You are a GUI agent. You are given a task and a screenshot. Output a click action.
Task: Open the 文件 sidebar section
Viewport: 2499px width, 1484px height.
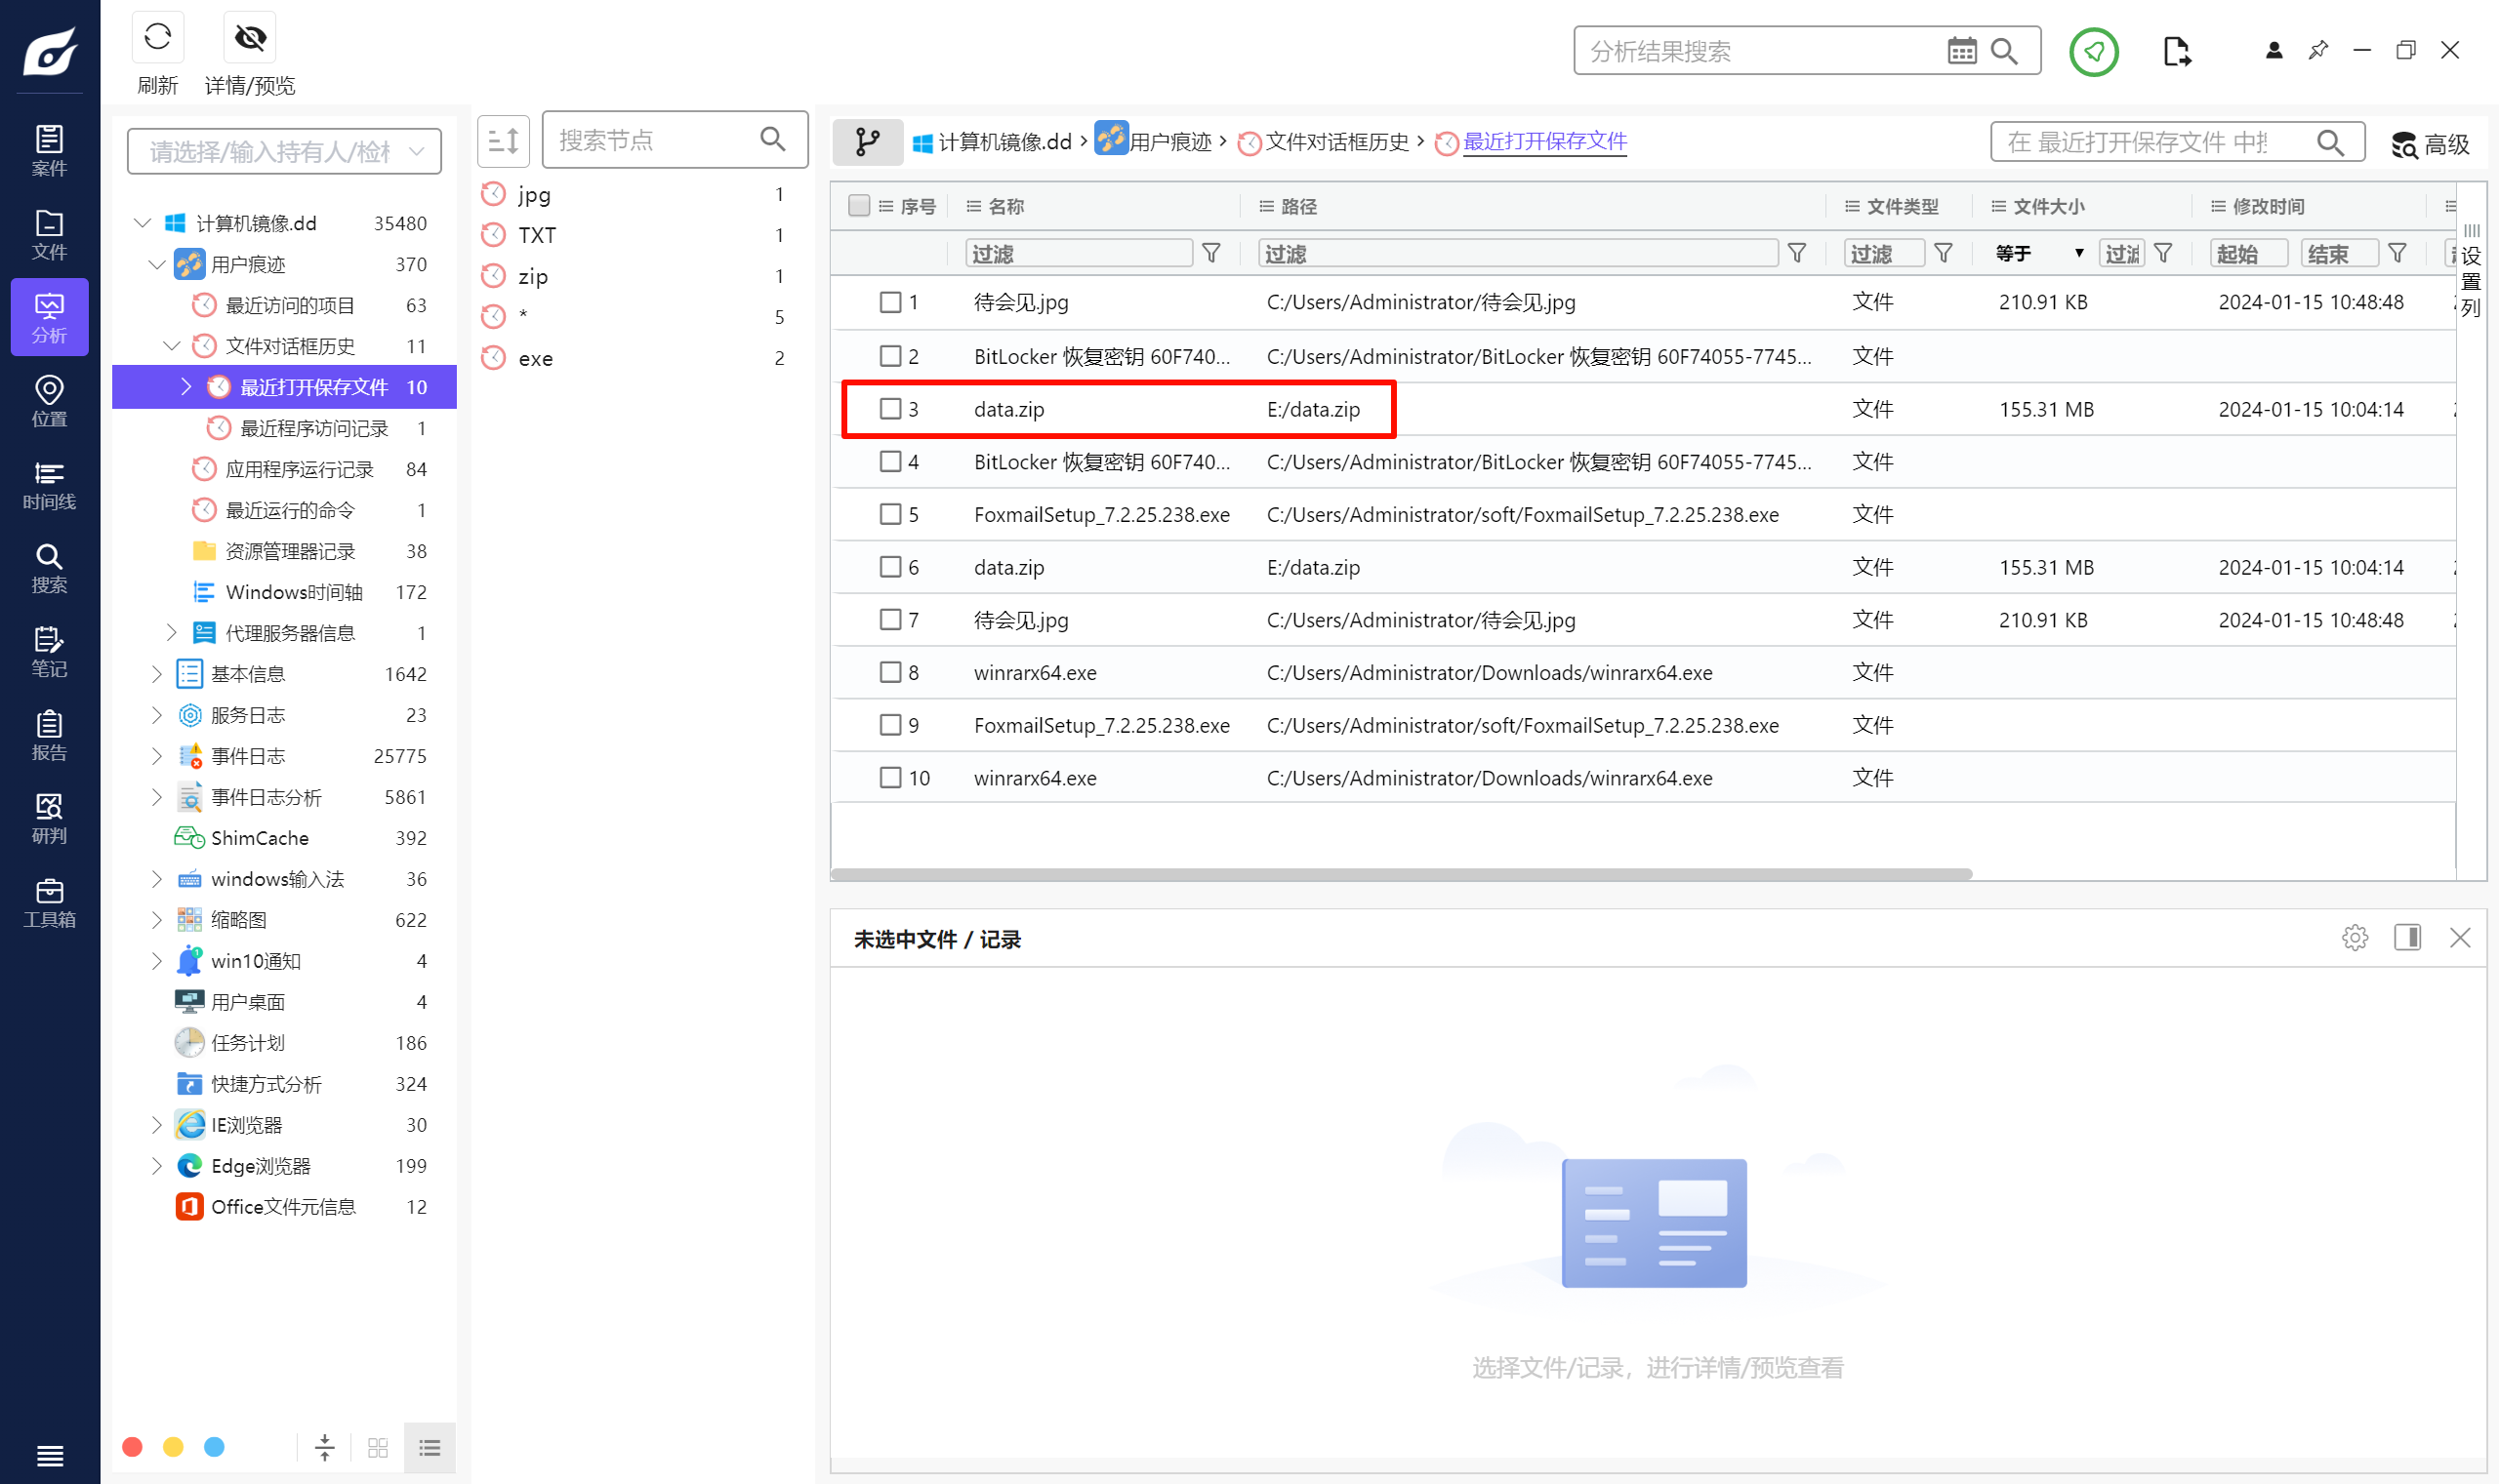tap(49, 234)
